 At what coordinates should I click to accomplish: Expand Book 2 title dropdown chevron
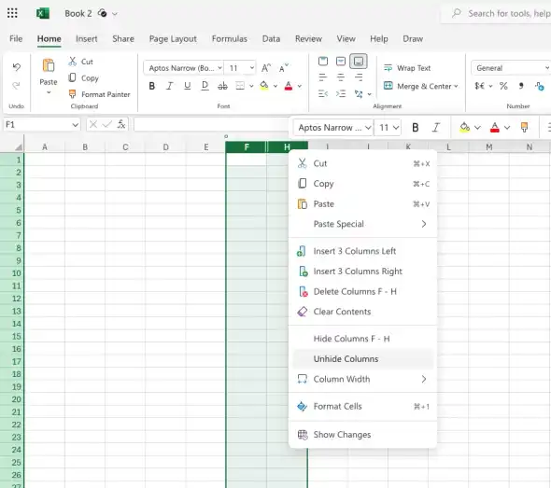(115, 14)
